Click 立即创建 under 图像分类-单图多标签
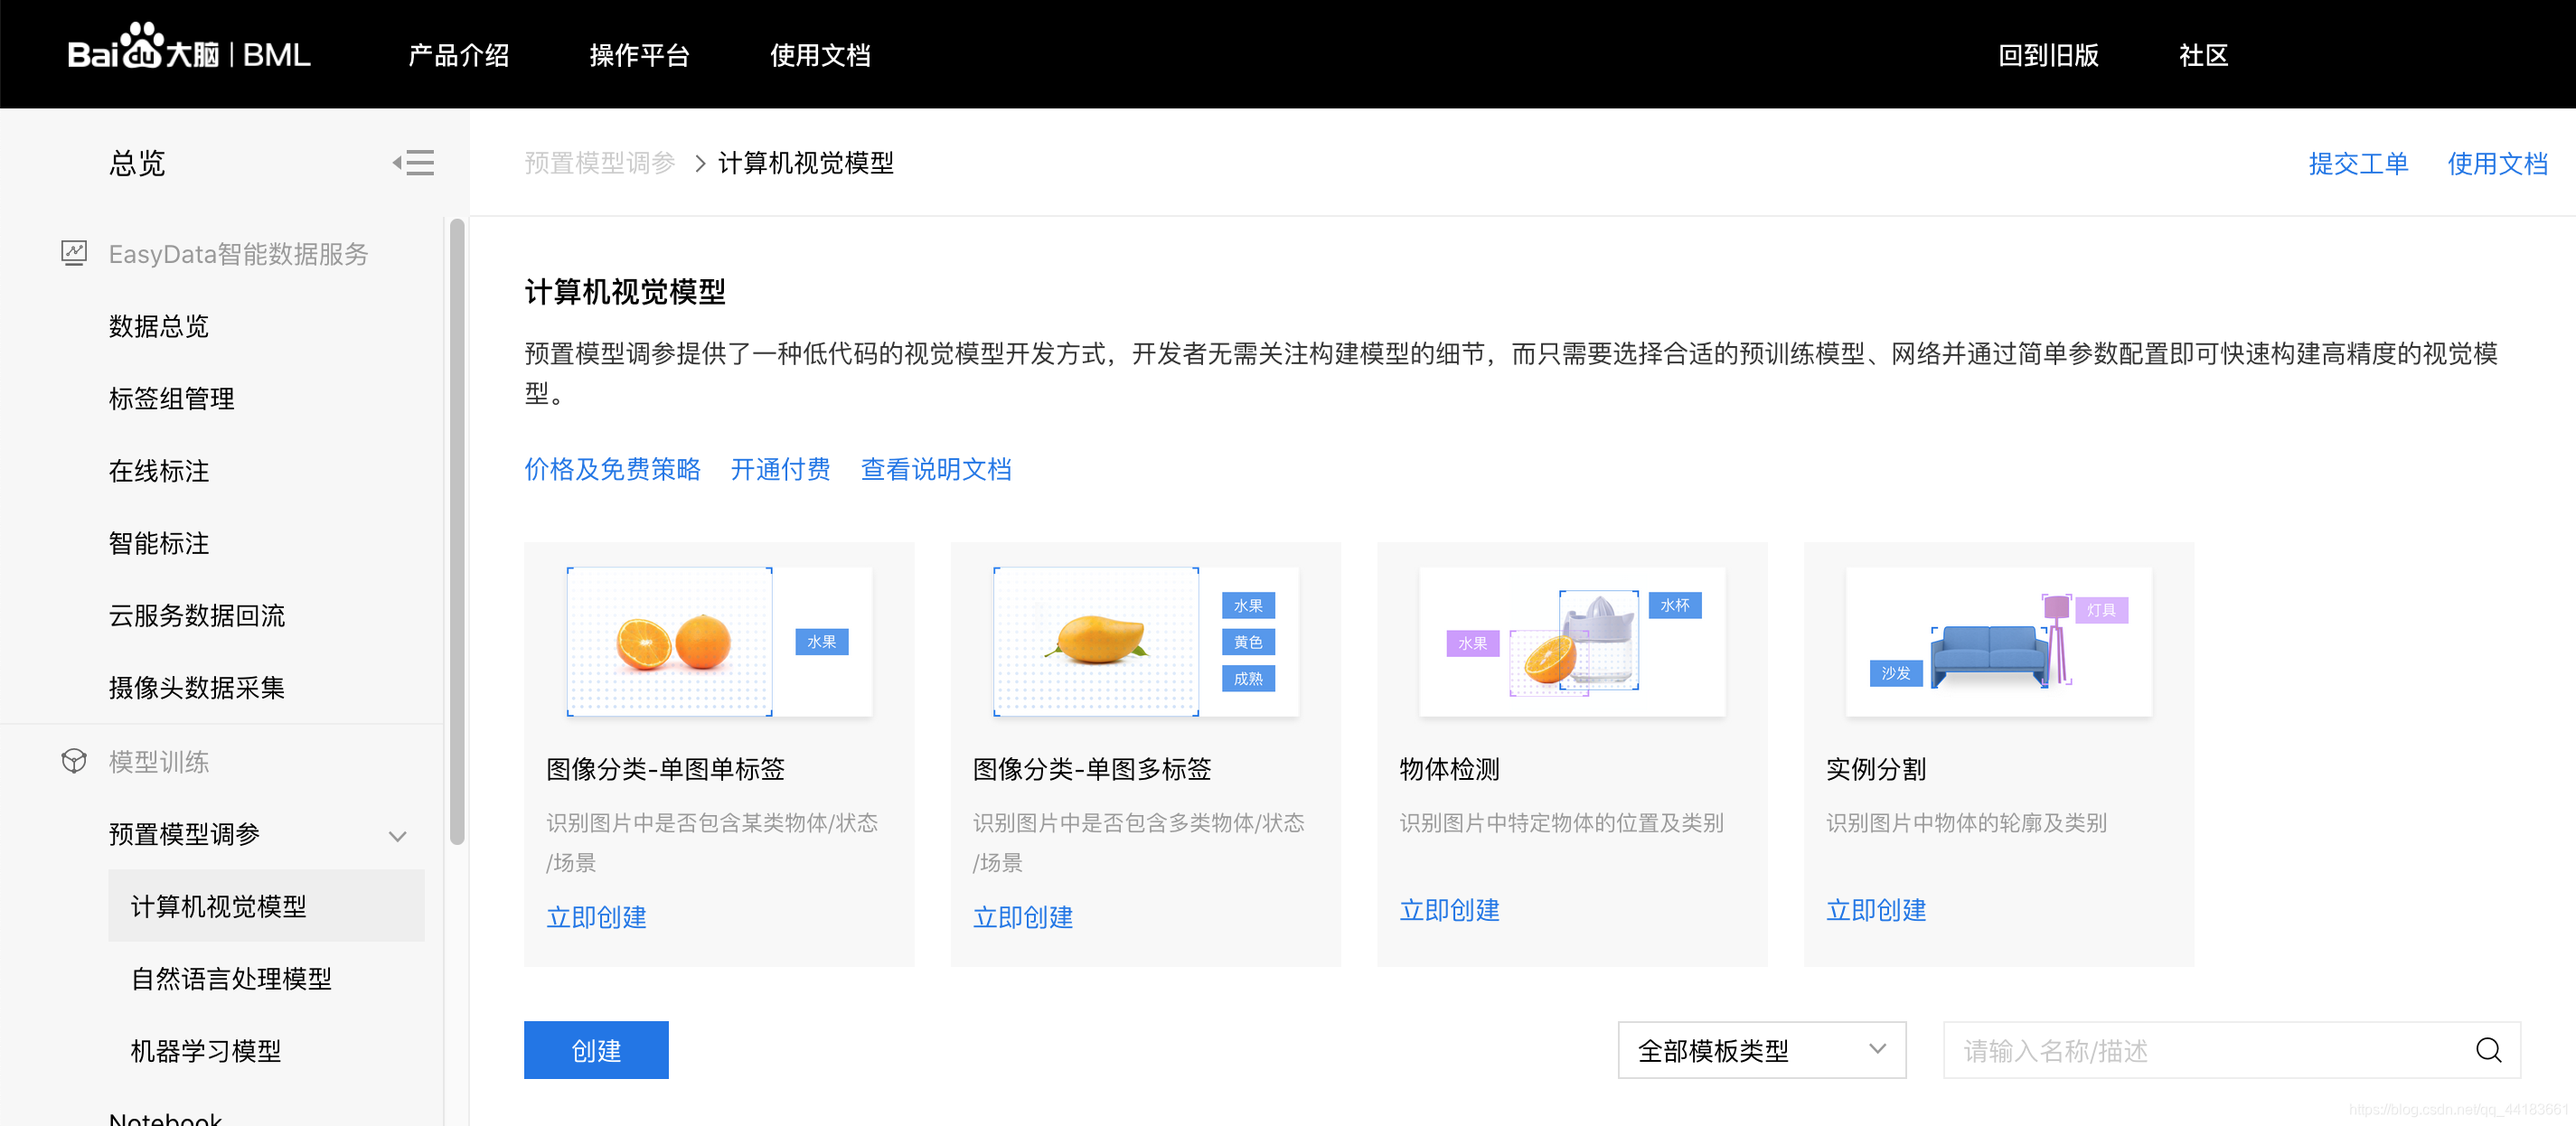2576x1126 pixels. coord(1023,917)
